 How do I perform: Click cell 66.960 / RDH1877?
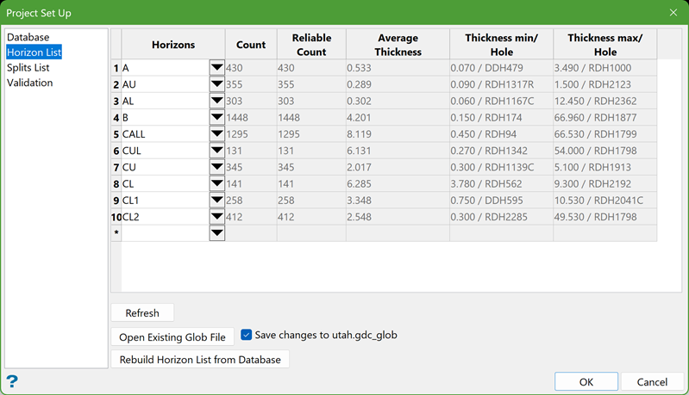[x=605, y=118]
